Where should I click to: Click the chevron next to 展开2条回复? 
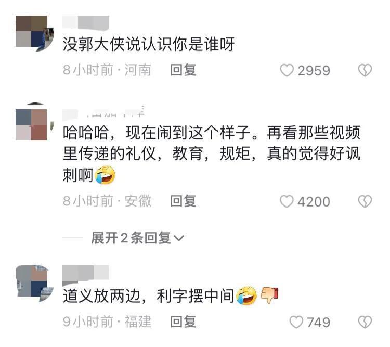click(x=179, y=238)
